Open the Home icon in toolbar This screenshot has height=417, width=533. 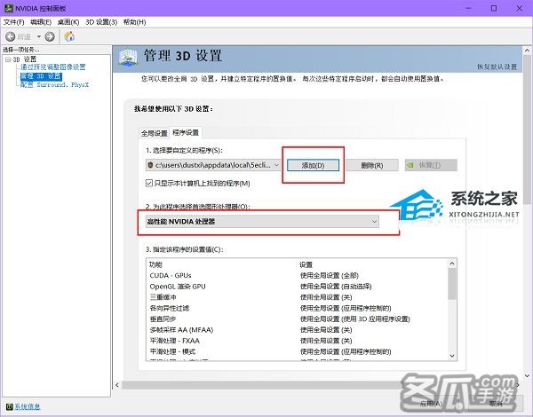pyautogui.click(x=69, y=36)
